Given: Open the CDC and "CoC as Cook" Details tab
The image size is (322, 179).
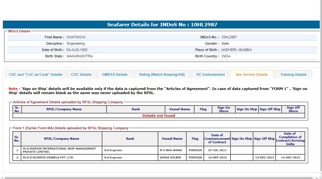Looking at the screenshot, I should tap(36, 74).
